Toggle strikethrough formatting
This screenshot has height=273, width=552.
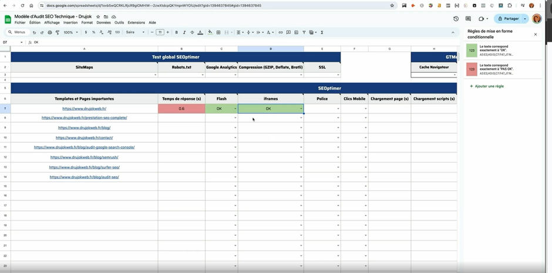click(192, 32)
